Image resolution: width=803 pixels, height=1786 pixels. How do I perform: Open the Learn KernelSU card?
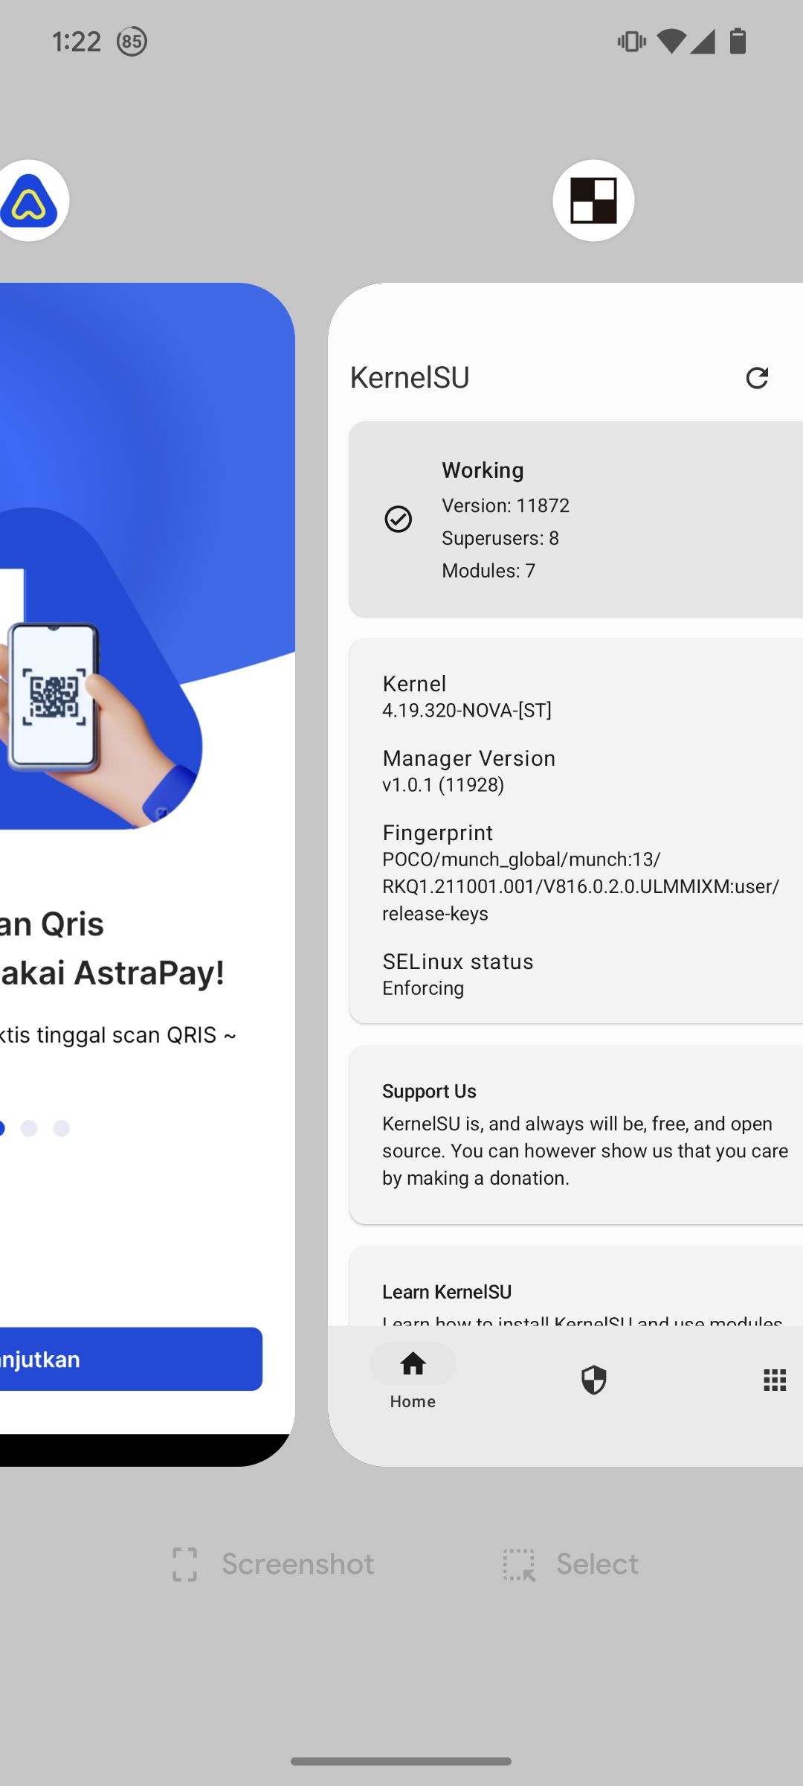click(576, 1286)
